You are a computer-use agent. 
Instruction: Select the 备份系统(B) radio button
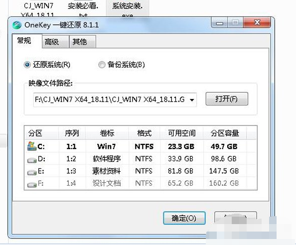pos(102,65)
